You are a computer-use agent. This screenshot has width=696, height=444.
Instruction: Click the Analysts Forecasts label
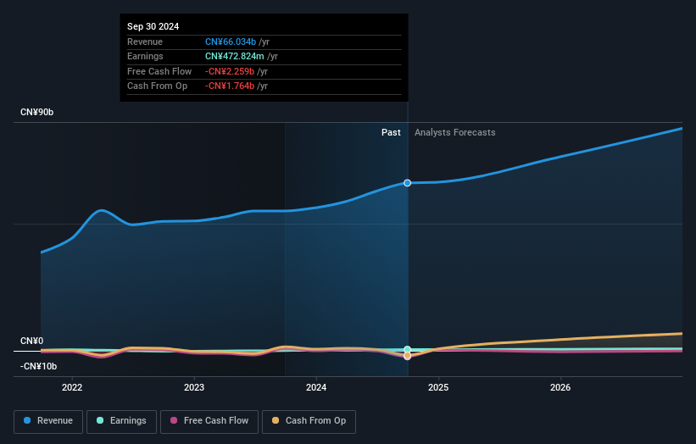click(x=455, y=133)
